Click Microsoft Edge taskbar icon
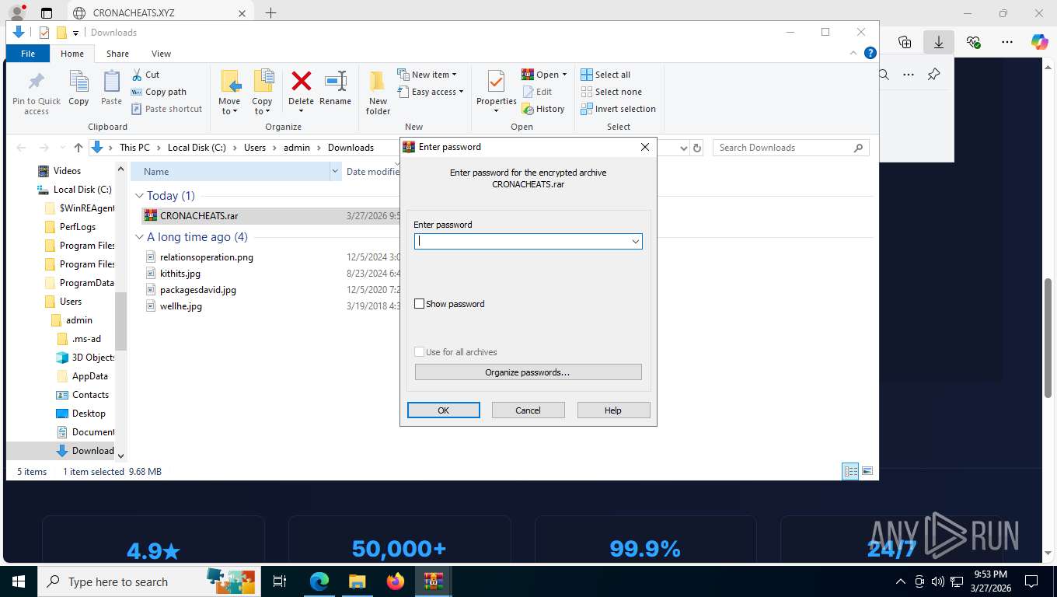This screenshot has height=597, width=1057. (319, 581)
